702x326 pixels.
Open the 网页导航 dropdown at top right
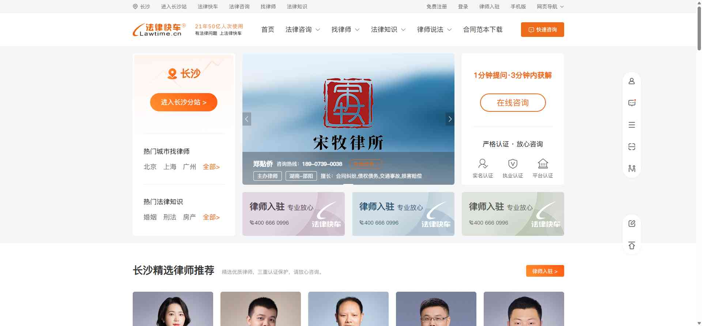coord(550,7)
